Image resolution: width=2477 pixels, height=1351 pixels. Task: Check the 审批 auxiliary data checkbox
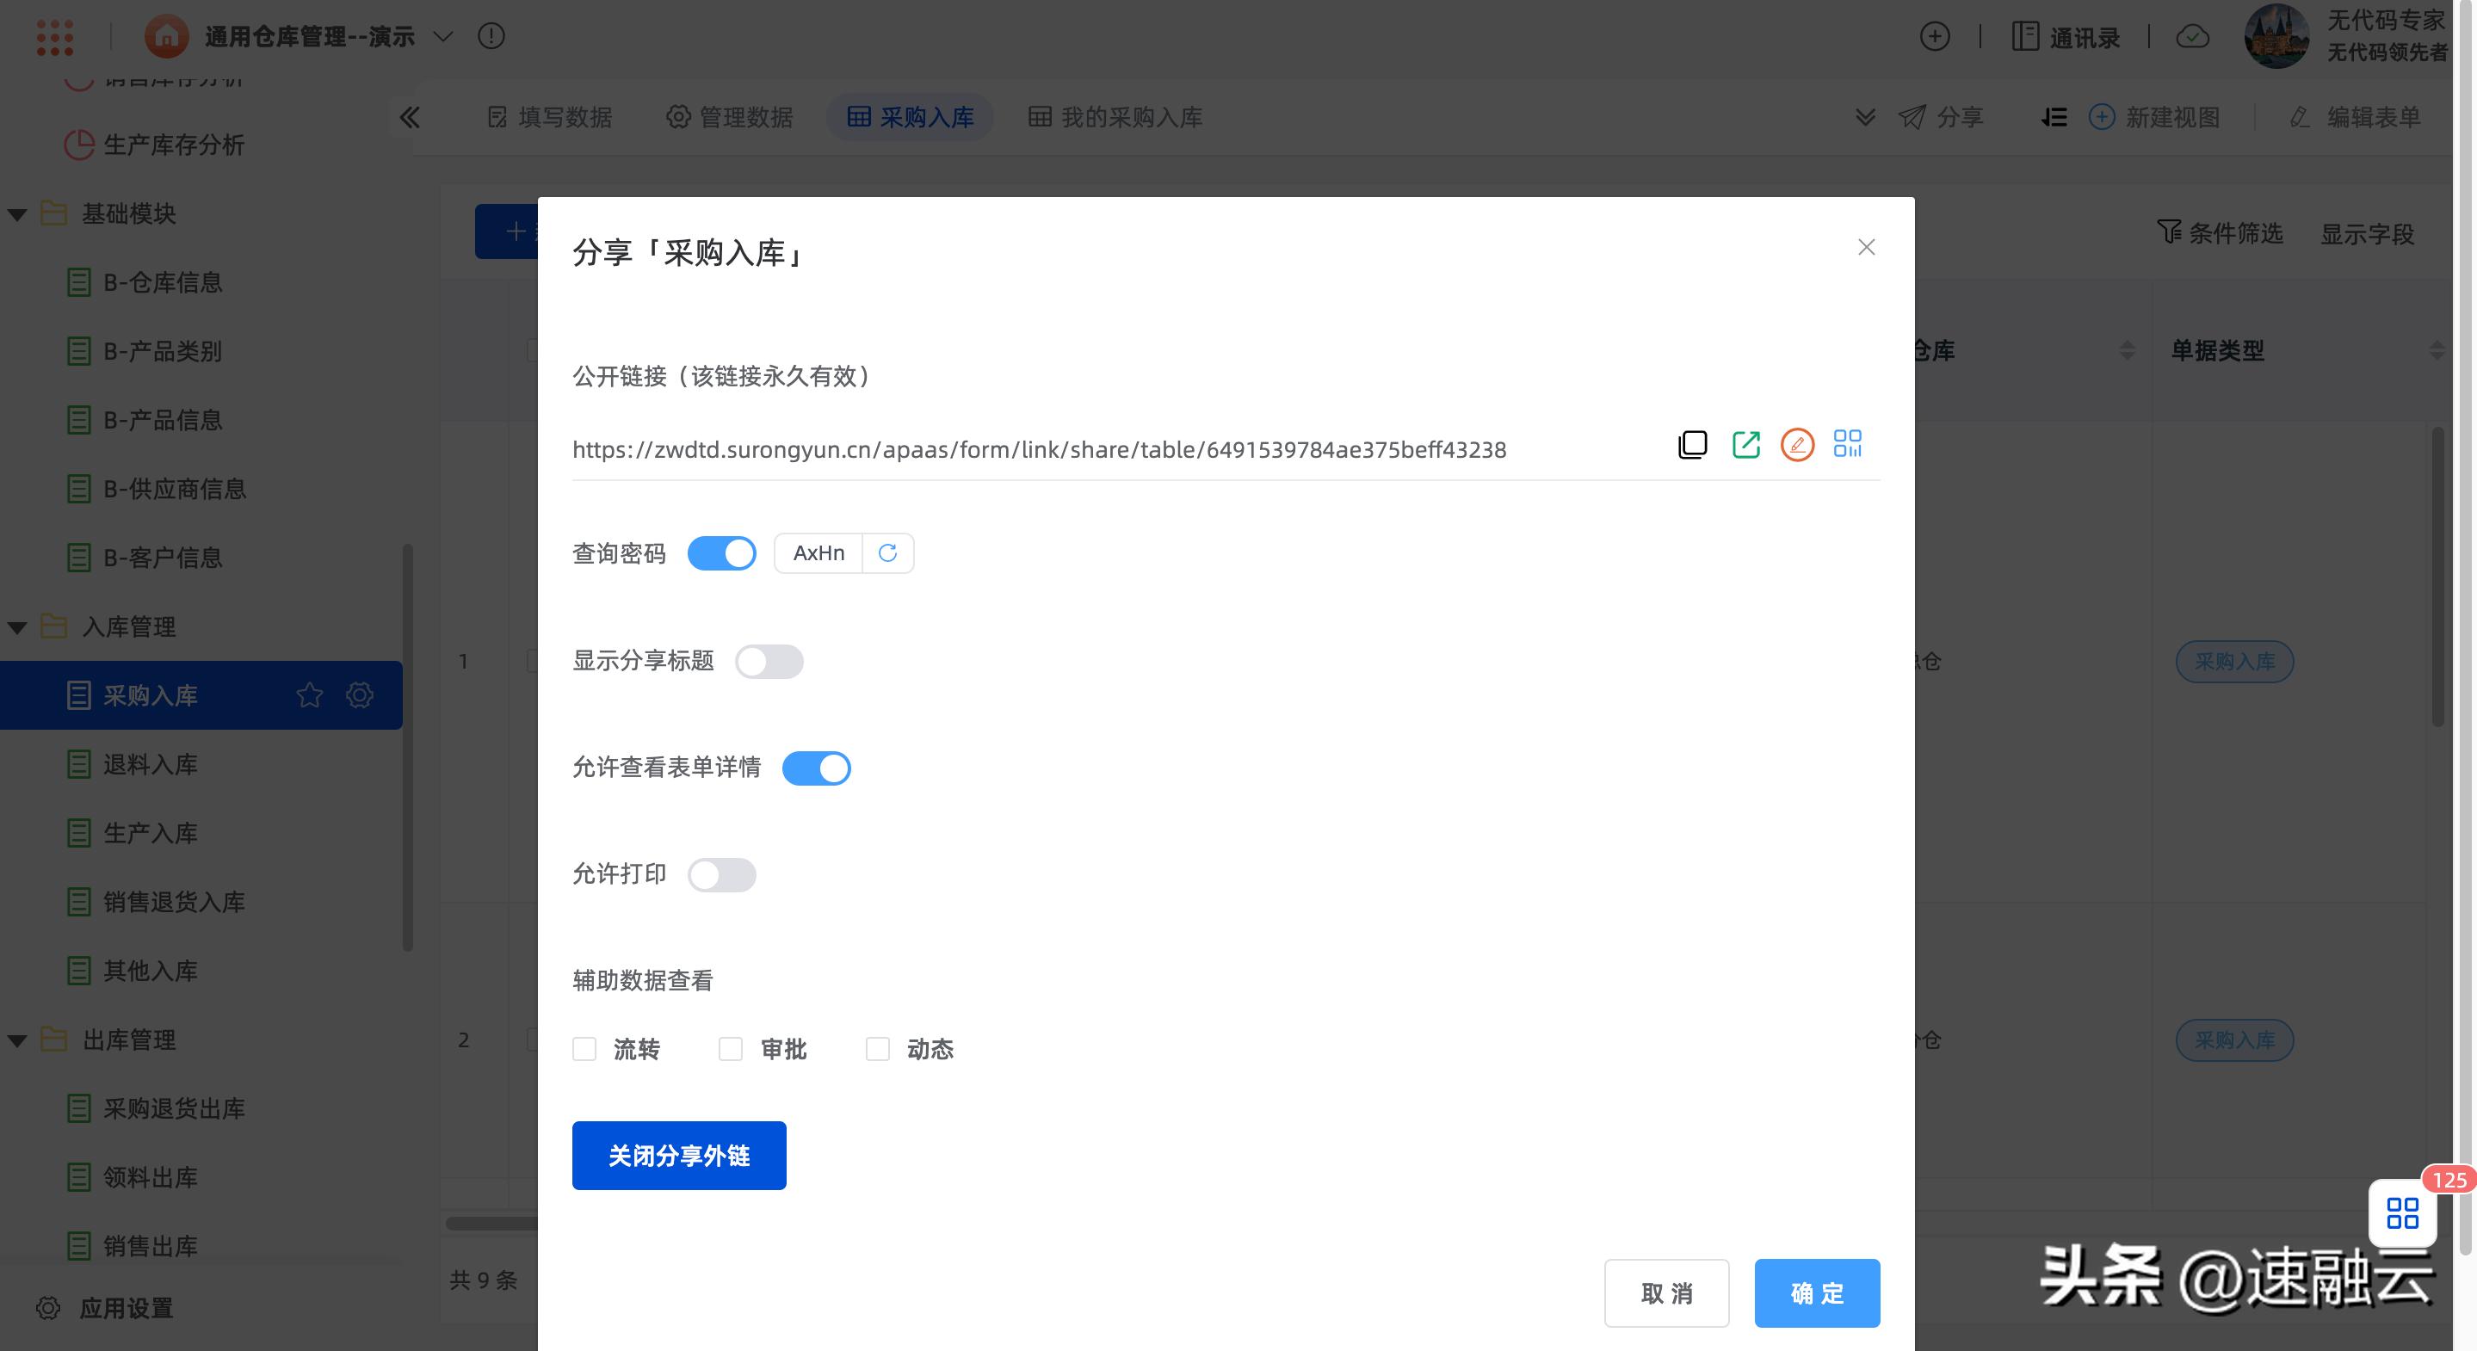click(732, 1049)
